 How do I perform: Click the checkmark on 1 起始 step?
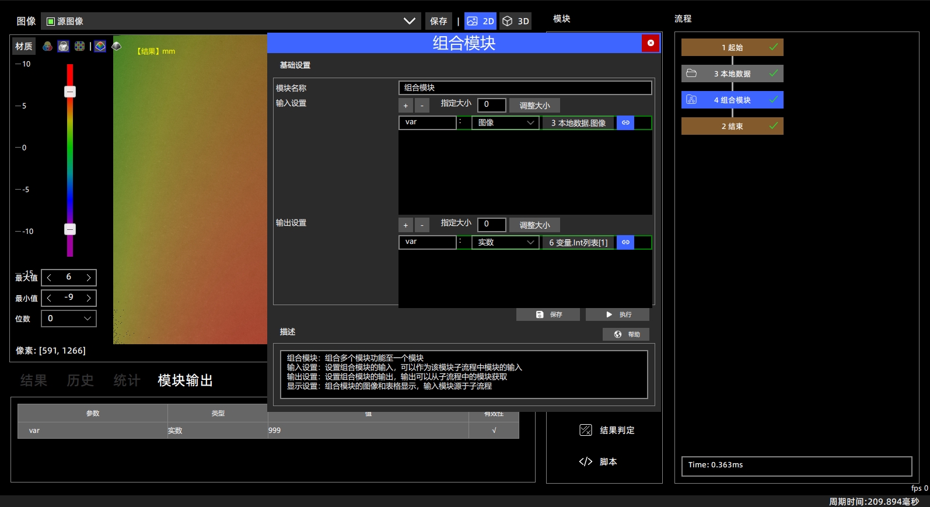tap(774, 47)
